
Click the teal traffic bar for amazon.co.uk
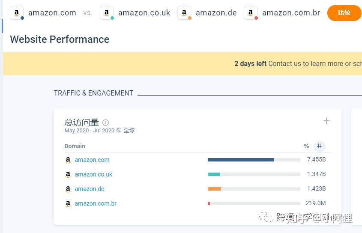(213, 174)
